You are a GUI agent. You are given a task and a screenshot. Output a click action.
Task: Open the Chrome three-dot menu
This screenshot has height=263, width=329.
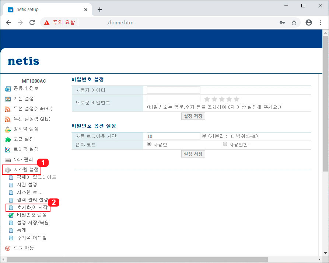321,23
